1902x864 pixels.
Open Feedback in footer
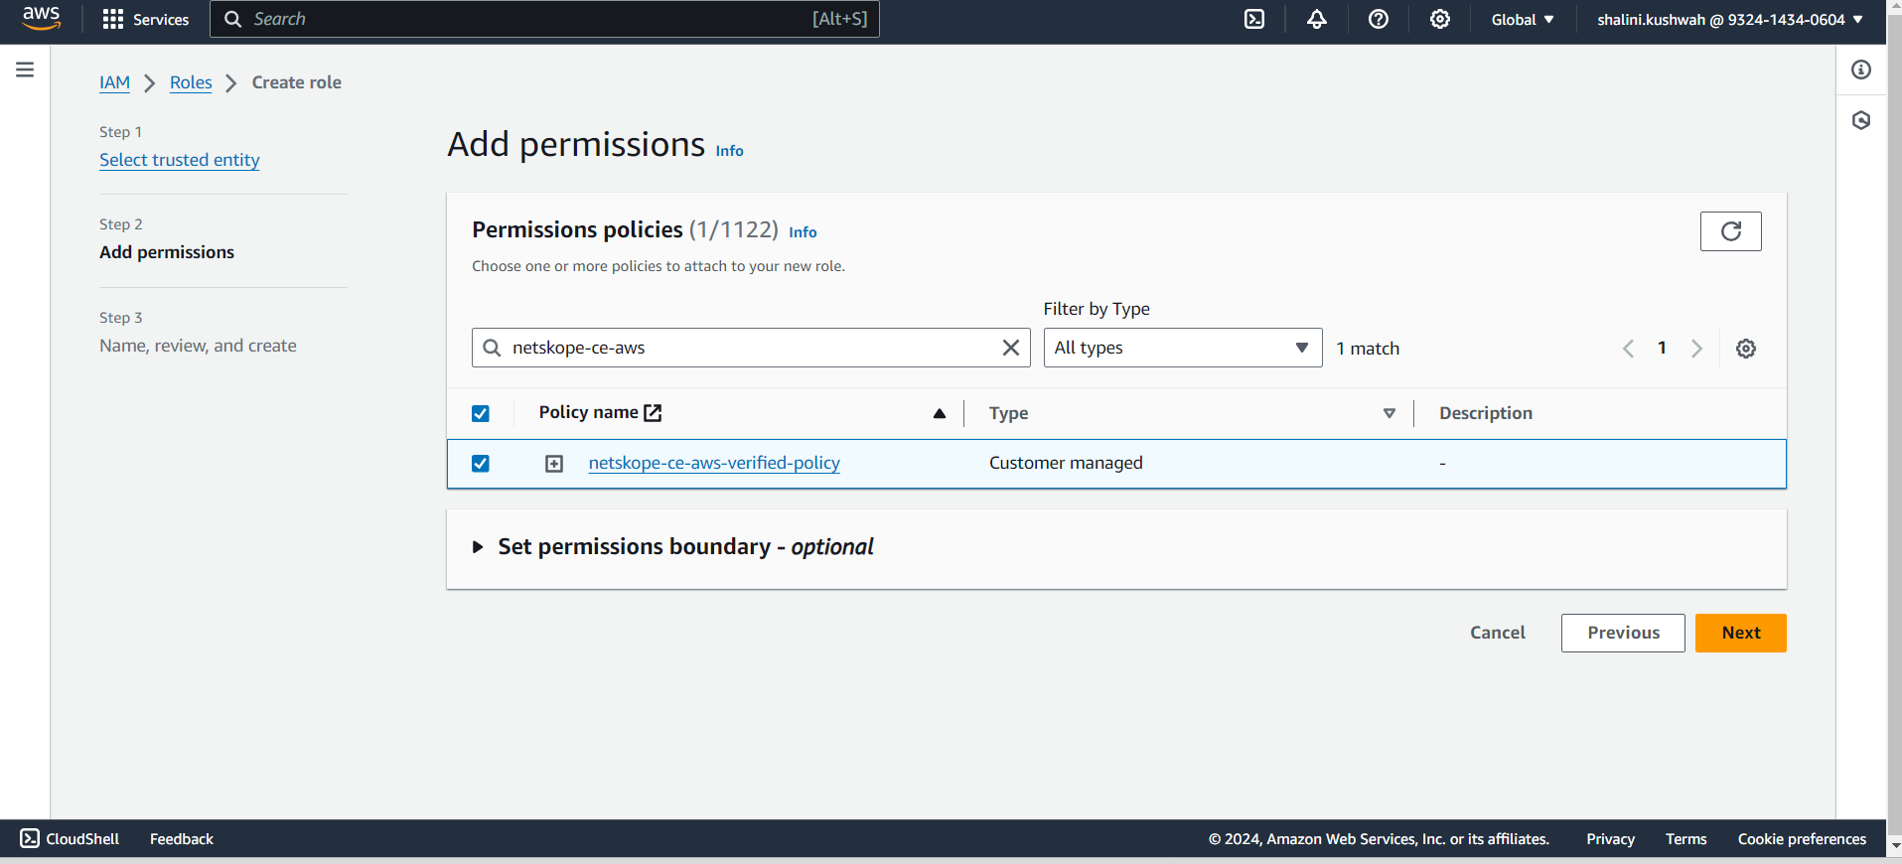[x=182, y=839]
